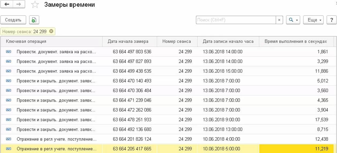Select cell 63 664 205 417 665

[x=132, y=149]
